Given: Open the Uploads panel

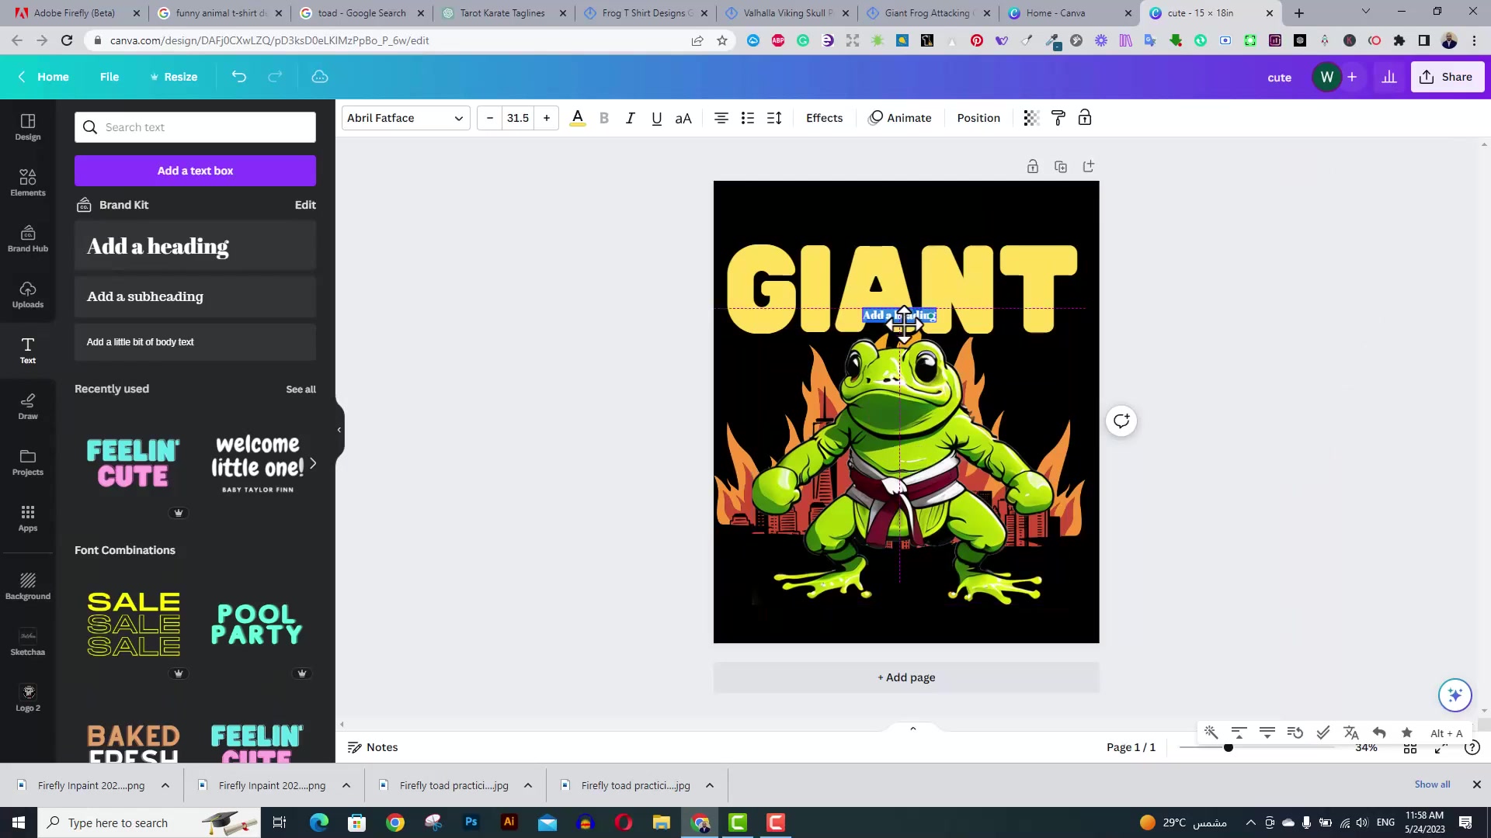Looking at the screenshot, I should pyautogui.click(x=28, y=295).
